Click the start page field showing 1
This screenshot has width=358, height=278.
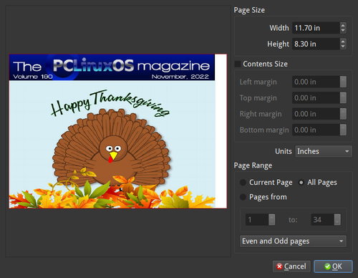[257, 220]
